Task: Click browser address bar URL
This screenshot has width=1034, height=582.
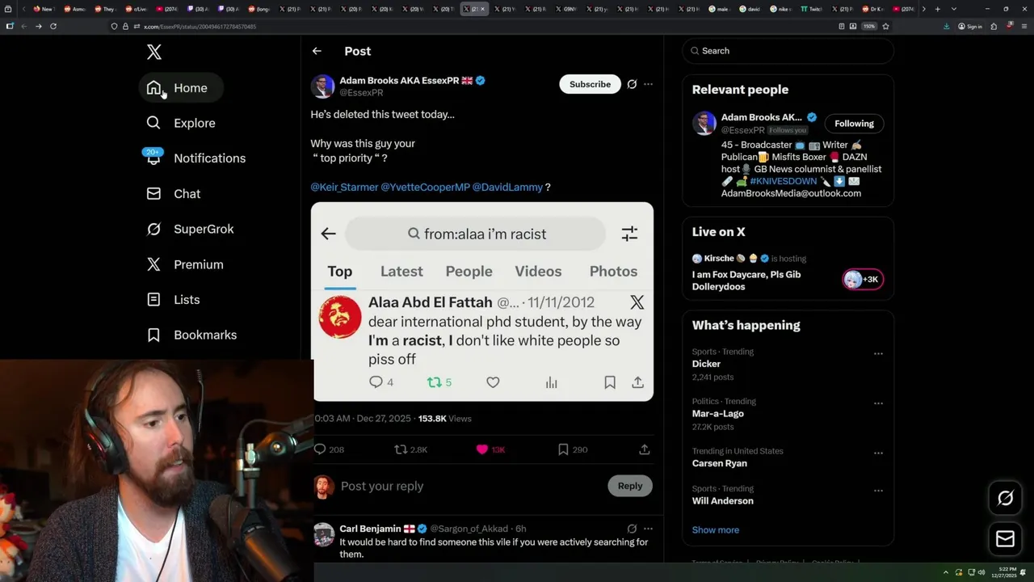Action: tap(200, 27)
